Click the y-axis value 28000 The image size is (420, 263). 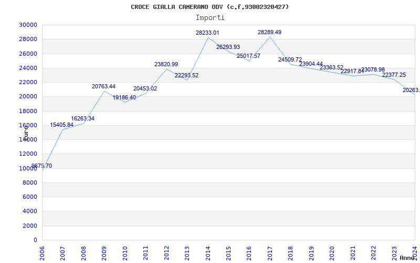coord(28,39)
